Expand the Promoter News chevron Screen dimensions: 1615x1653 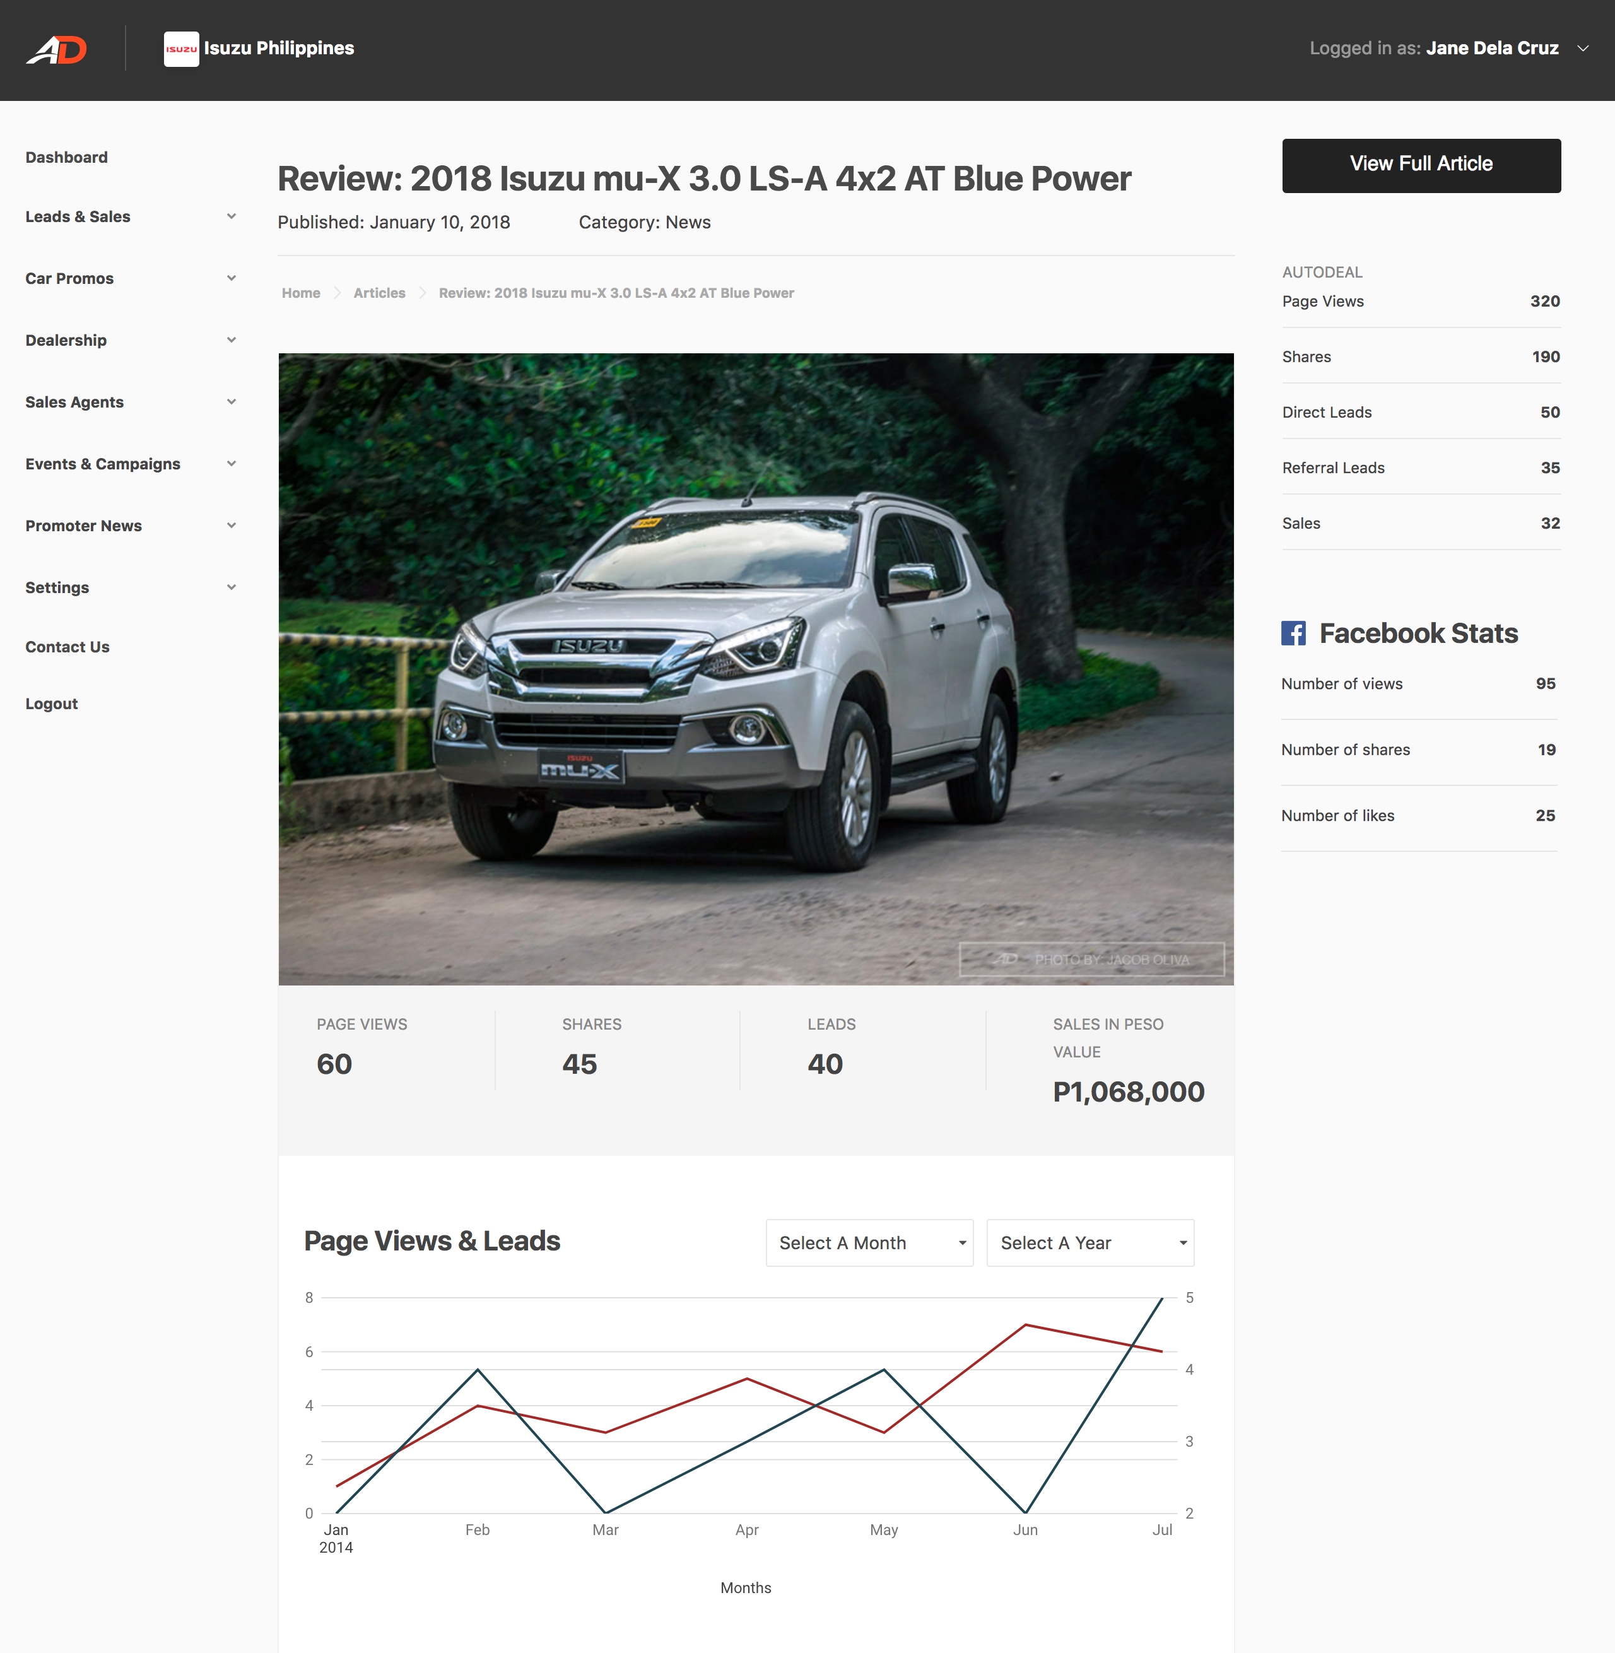tap(232, 526)
